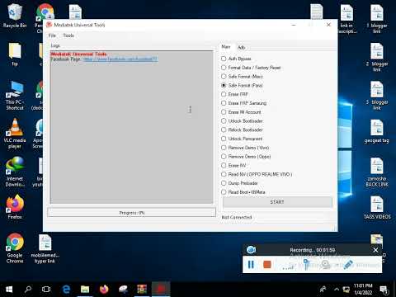Open Task View on the taskbar
Screen dimensions: 396x297
pyautogui.click(x=46, y=290)
